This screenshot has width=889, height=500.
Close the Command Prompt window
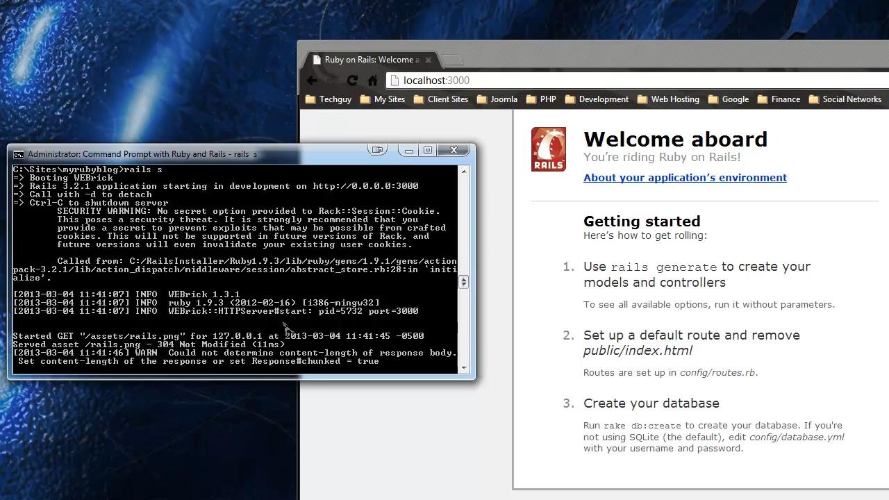click(454, 150)
